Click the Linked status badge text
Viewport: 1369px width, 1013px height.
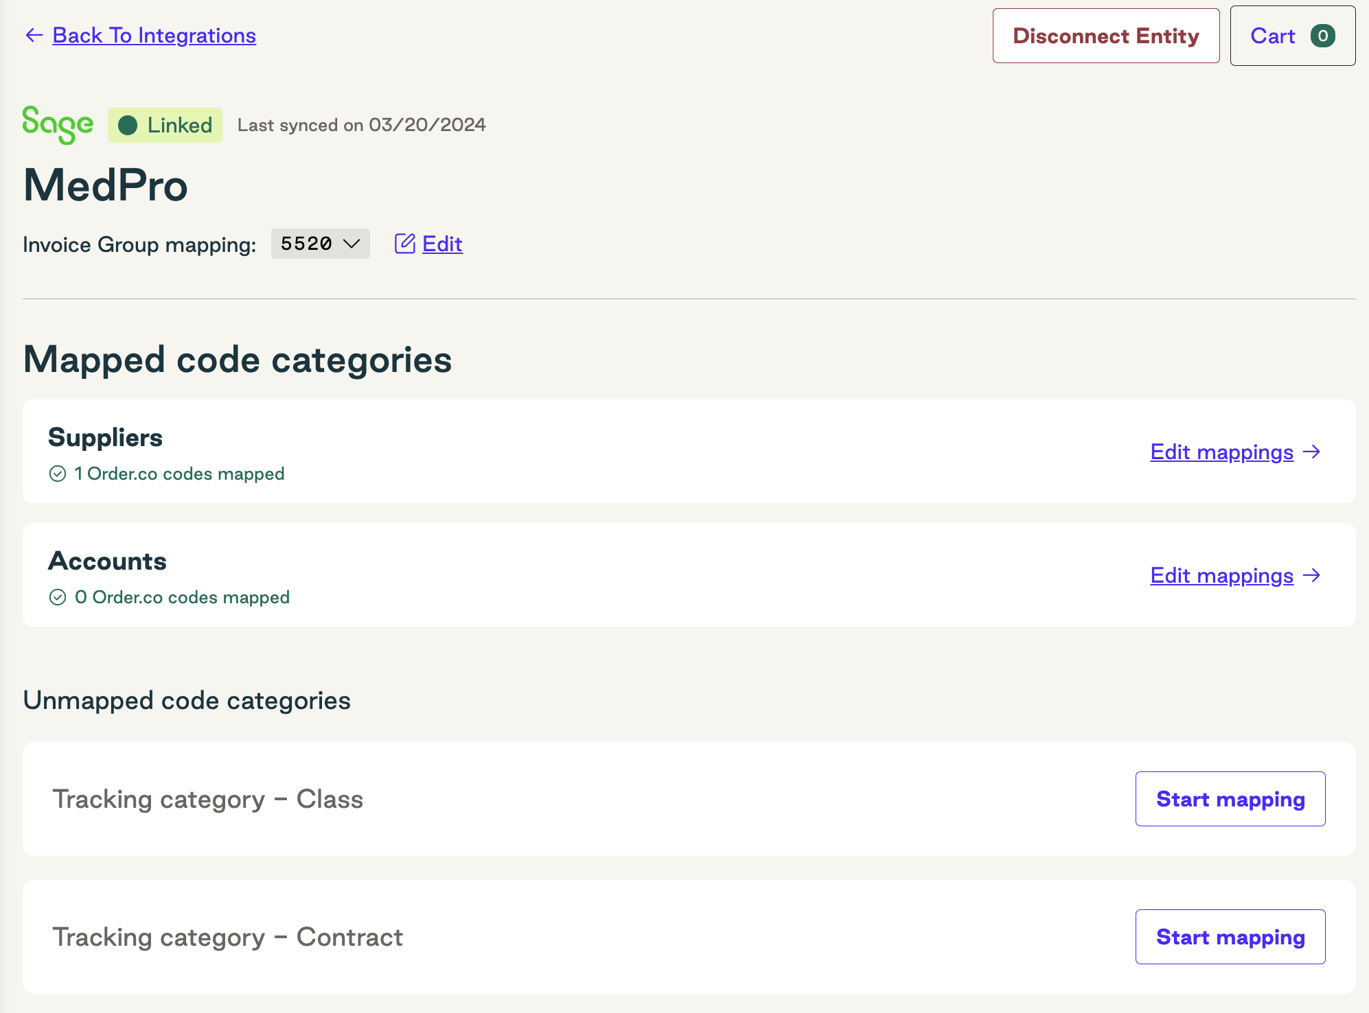pos(180,125)
